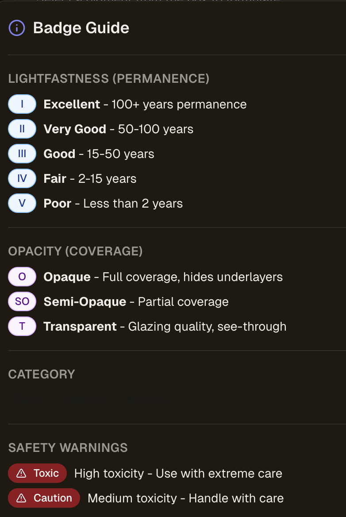This screenshot has width=346, height=517.
Task: Click the O Opaque badge
Action: [x=22, y=277]
